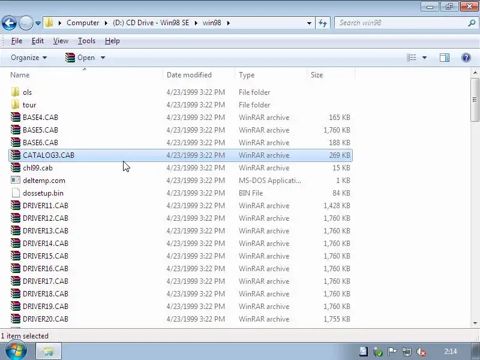This screenshot has height=360, width=480.
Task: Click the 1,428 KB size value
Action: 337,205
